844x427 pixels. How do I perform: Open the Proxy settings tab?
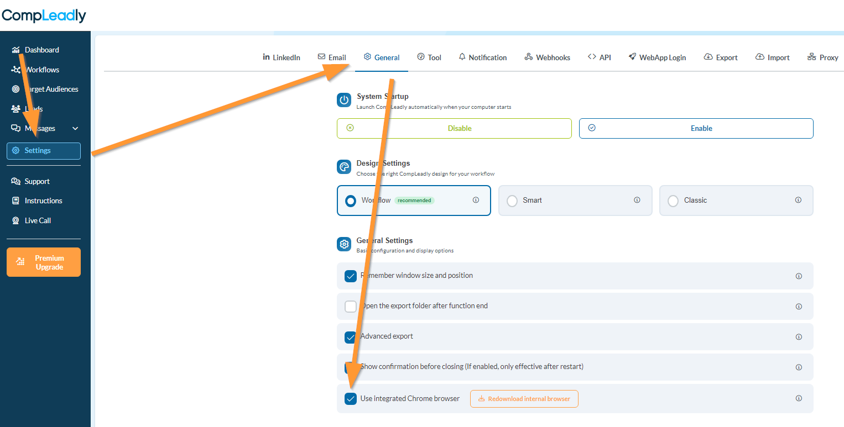coord(823,57)
